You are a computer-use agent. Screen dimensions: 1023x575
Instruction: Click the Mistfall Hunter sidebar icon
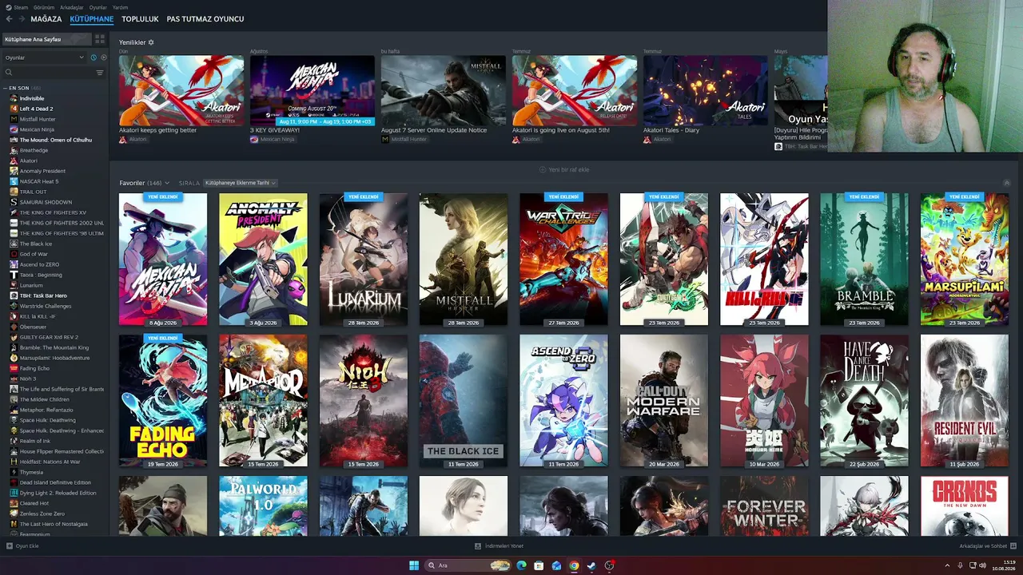point(14,119)
